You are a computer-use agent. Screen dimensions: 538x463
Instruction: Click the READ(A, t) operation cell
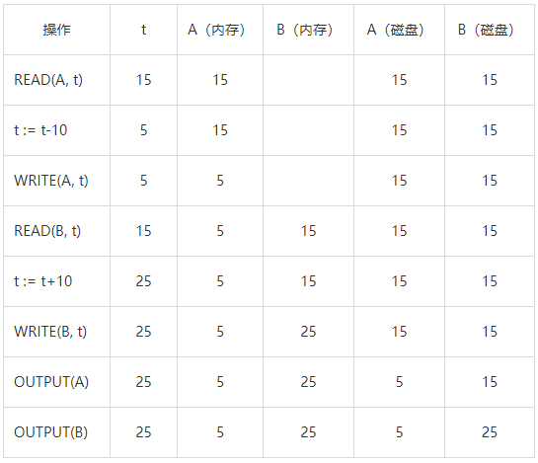[x=57, y=80]
